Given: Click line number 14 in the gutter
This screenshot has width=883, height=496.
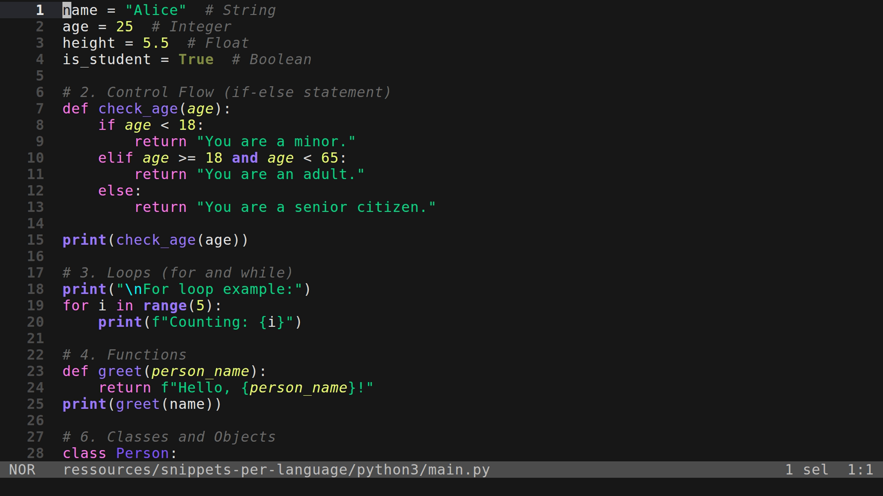Looking at the screenshot, I should click(x=35, y=224).
